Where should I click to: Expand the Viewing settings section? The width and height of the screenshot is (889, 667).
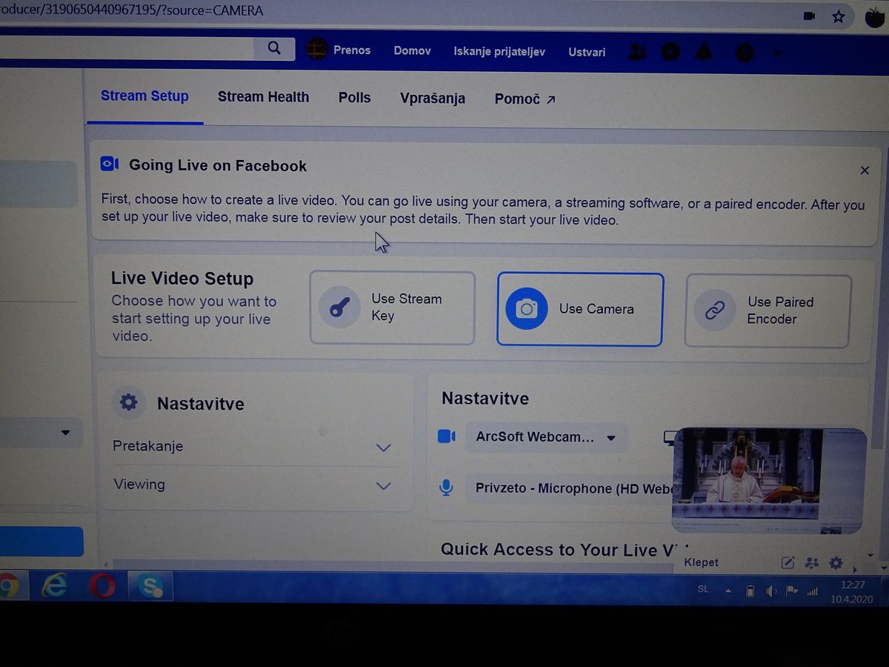pyautogui.click(x=252, y=485)
